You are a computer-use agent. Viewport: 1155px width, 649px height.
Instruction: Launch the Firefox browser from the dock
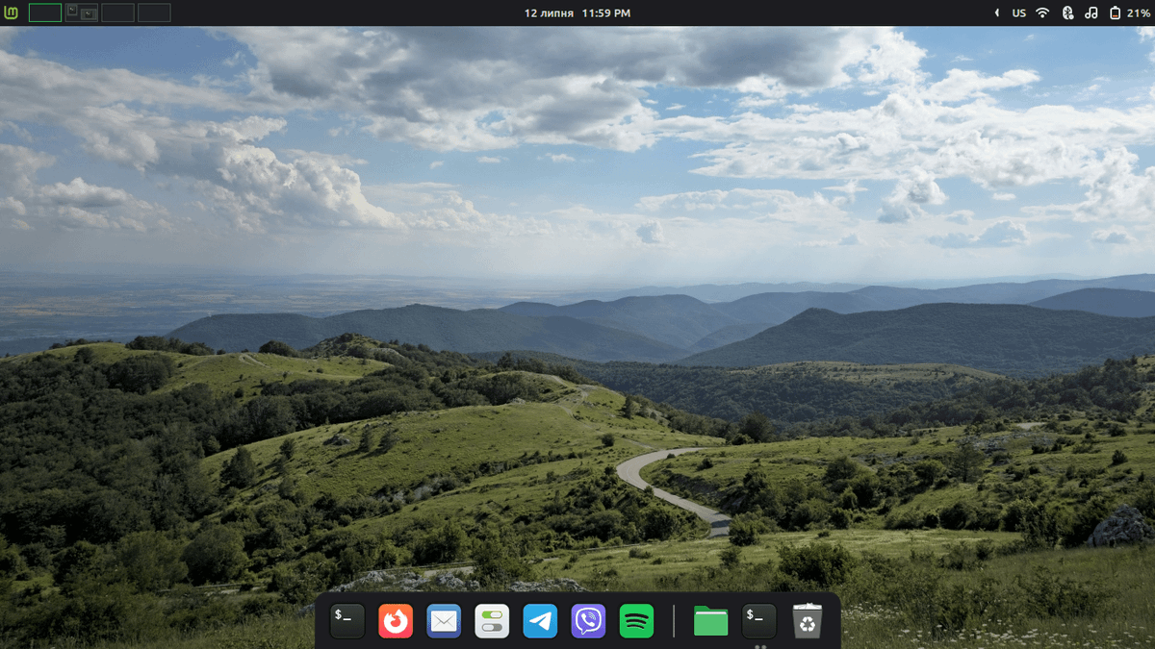click(x=396, y=621)
